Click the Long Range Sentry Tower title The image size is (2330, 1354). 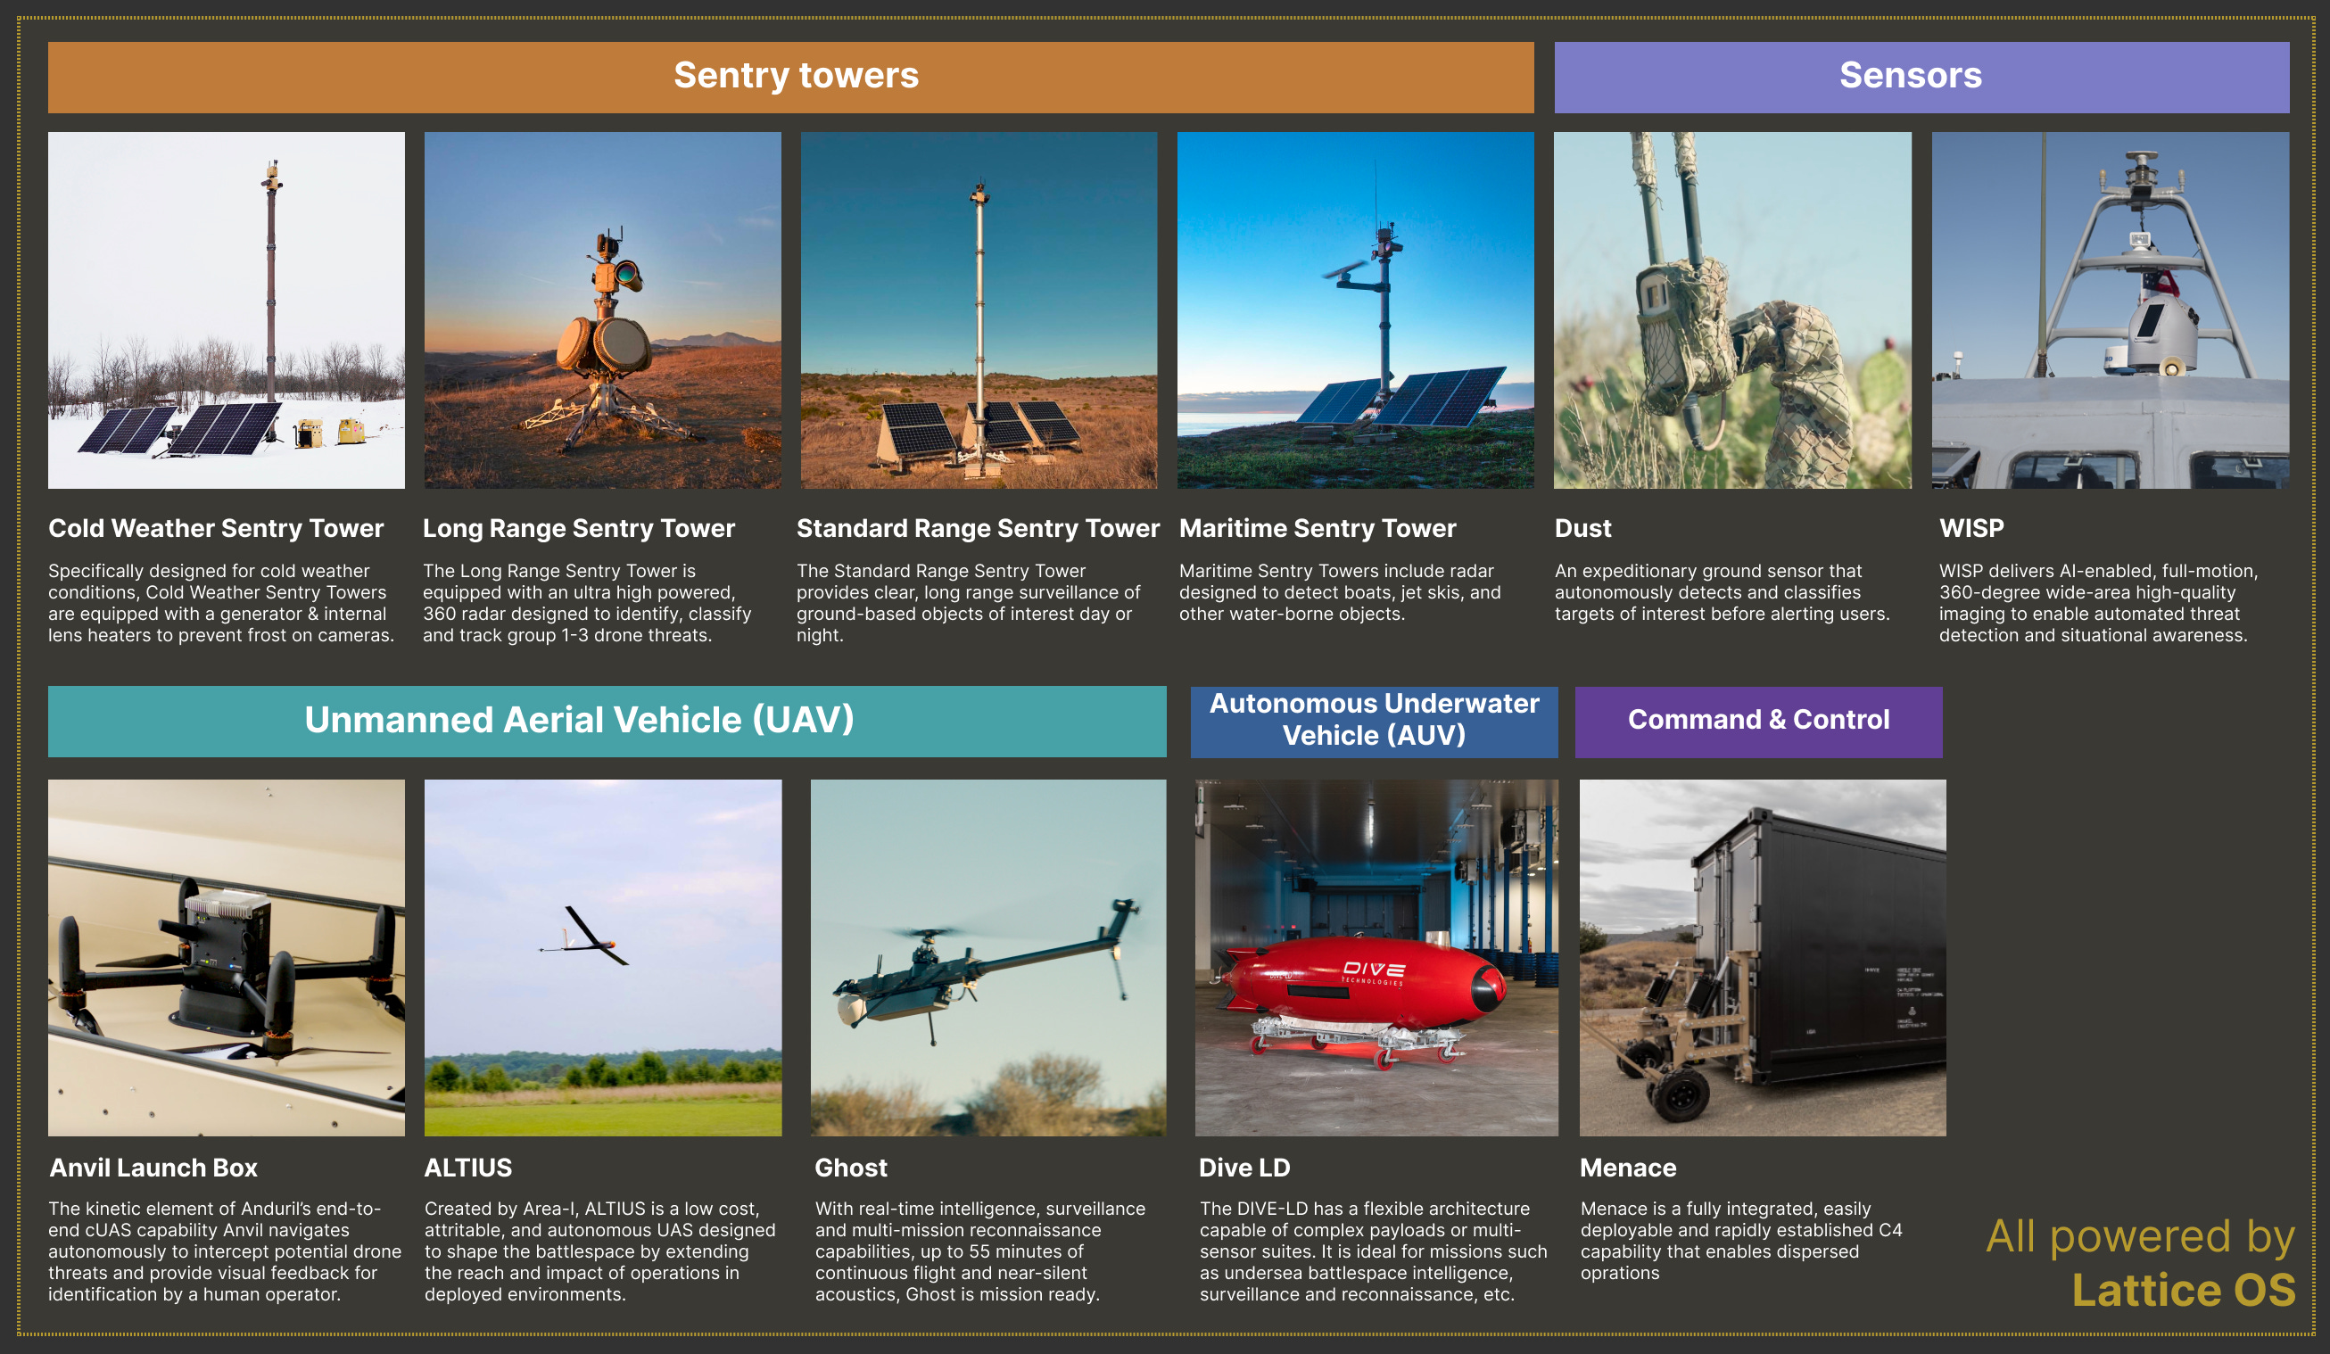579,529
